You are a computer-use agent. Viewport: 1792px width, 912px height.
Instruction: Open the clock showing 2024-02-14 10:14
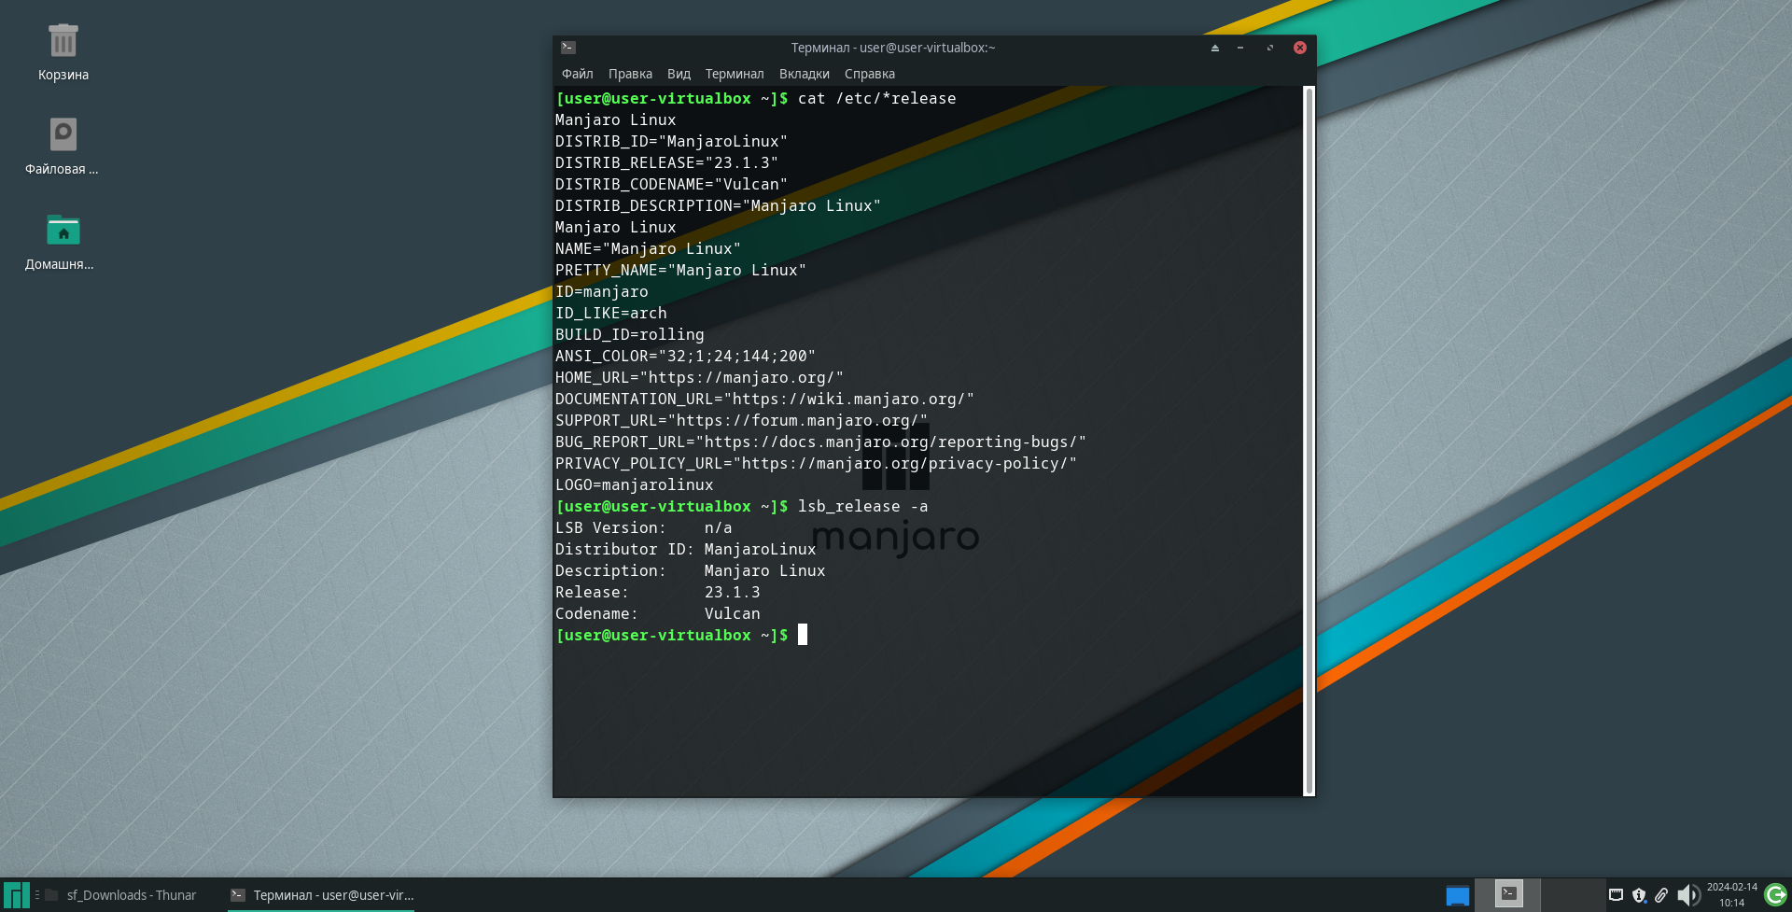1732,894
